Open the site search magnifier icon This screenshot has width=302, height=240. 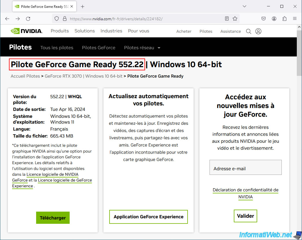pyautogui.click(x=249, y=31)
